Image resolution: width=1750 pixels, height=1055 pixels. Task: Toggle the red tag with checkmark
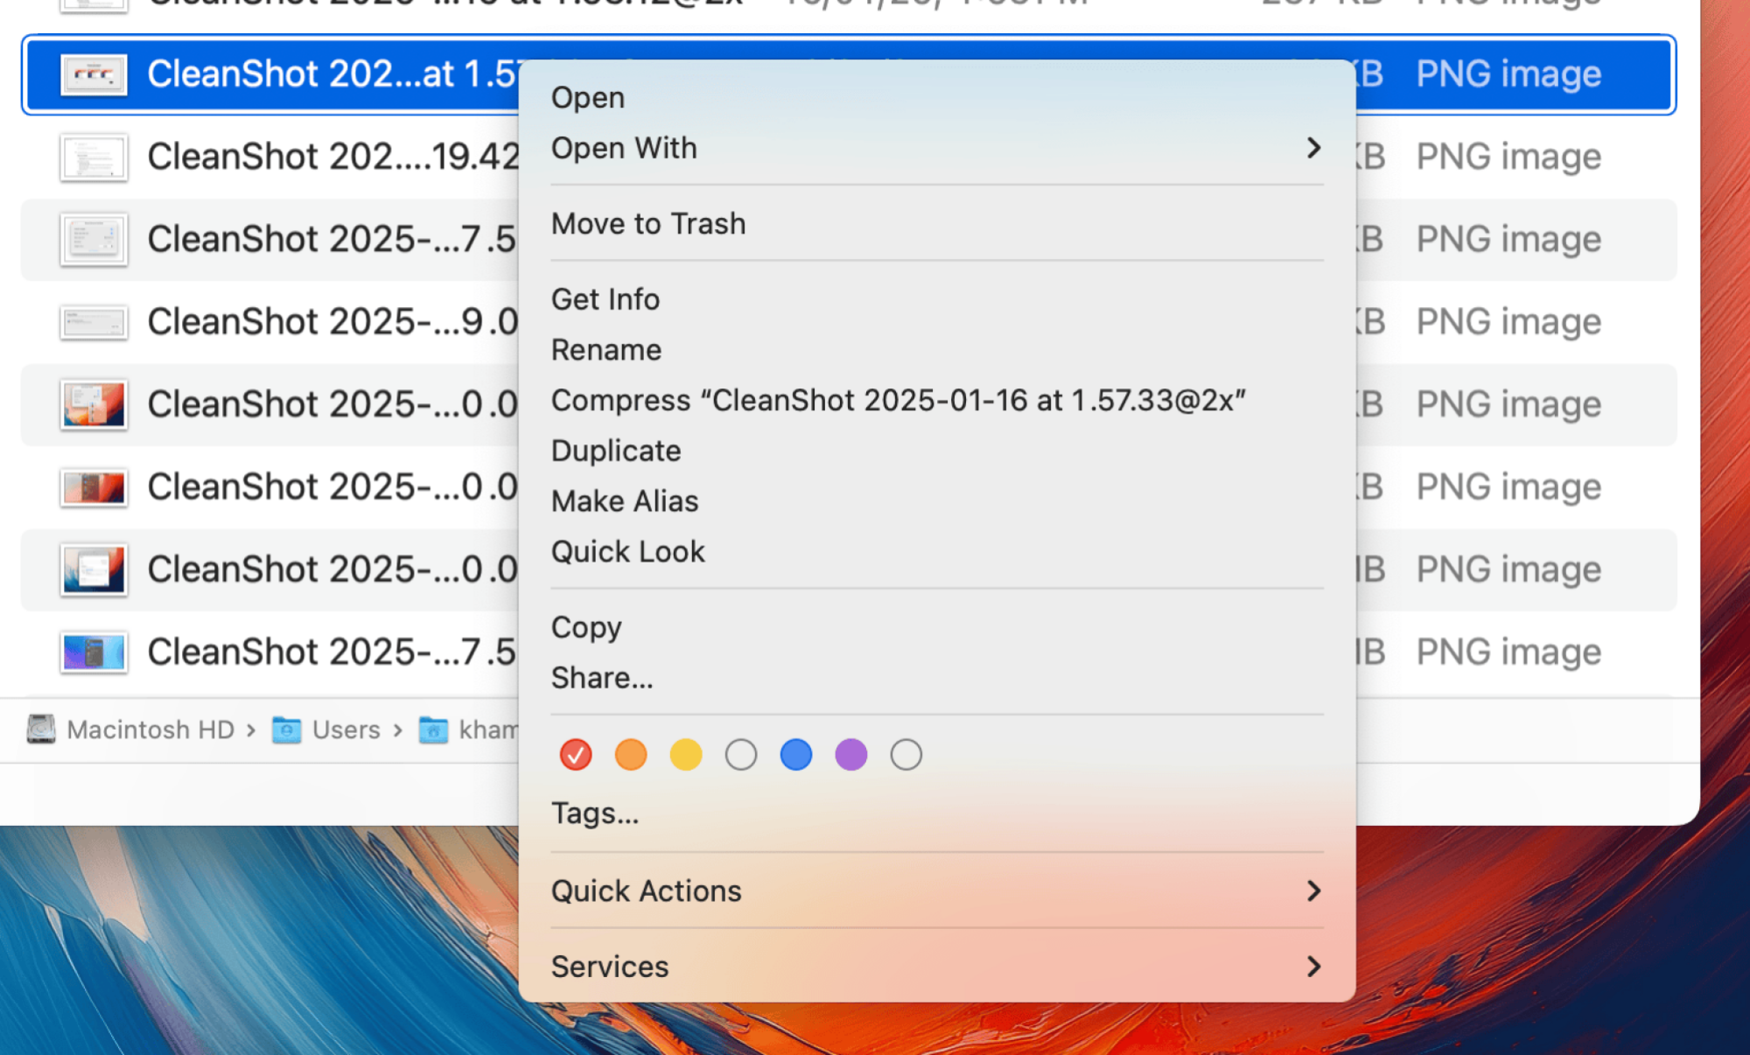click(x=576, y=755)
